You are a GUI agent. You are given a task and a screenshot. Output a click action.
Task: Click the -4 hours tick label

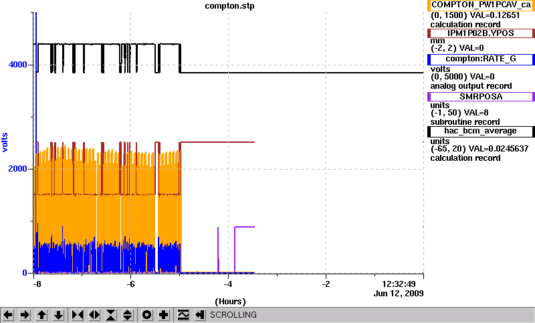pyautogui.click(x=228, y=284)
